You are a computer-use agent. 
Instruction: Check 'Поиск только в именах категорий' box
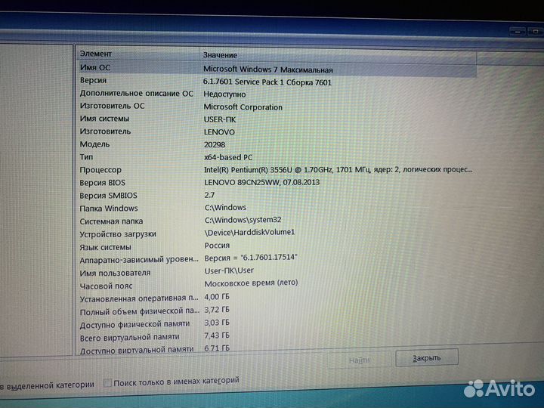[107, 383]
